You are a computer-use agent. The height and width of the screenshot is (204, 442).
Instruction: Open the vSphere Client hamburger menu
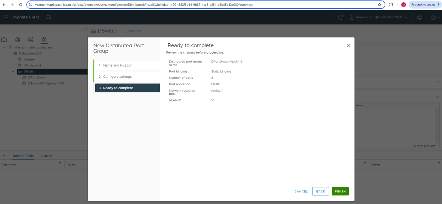click(x=6, y=17)
